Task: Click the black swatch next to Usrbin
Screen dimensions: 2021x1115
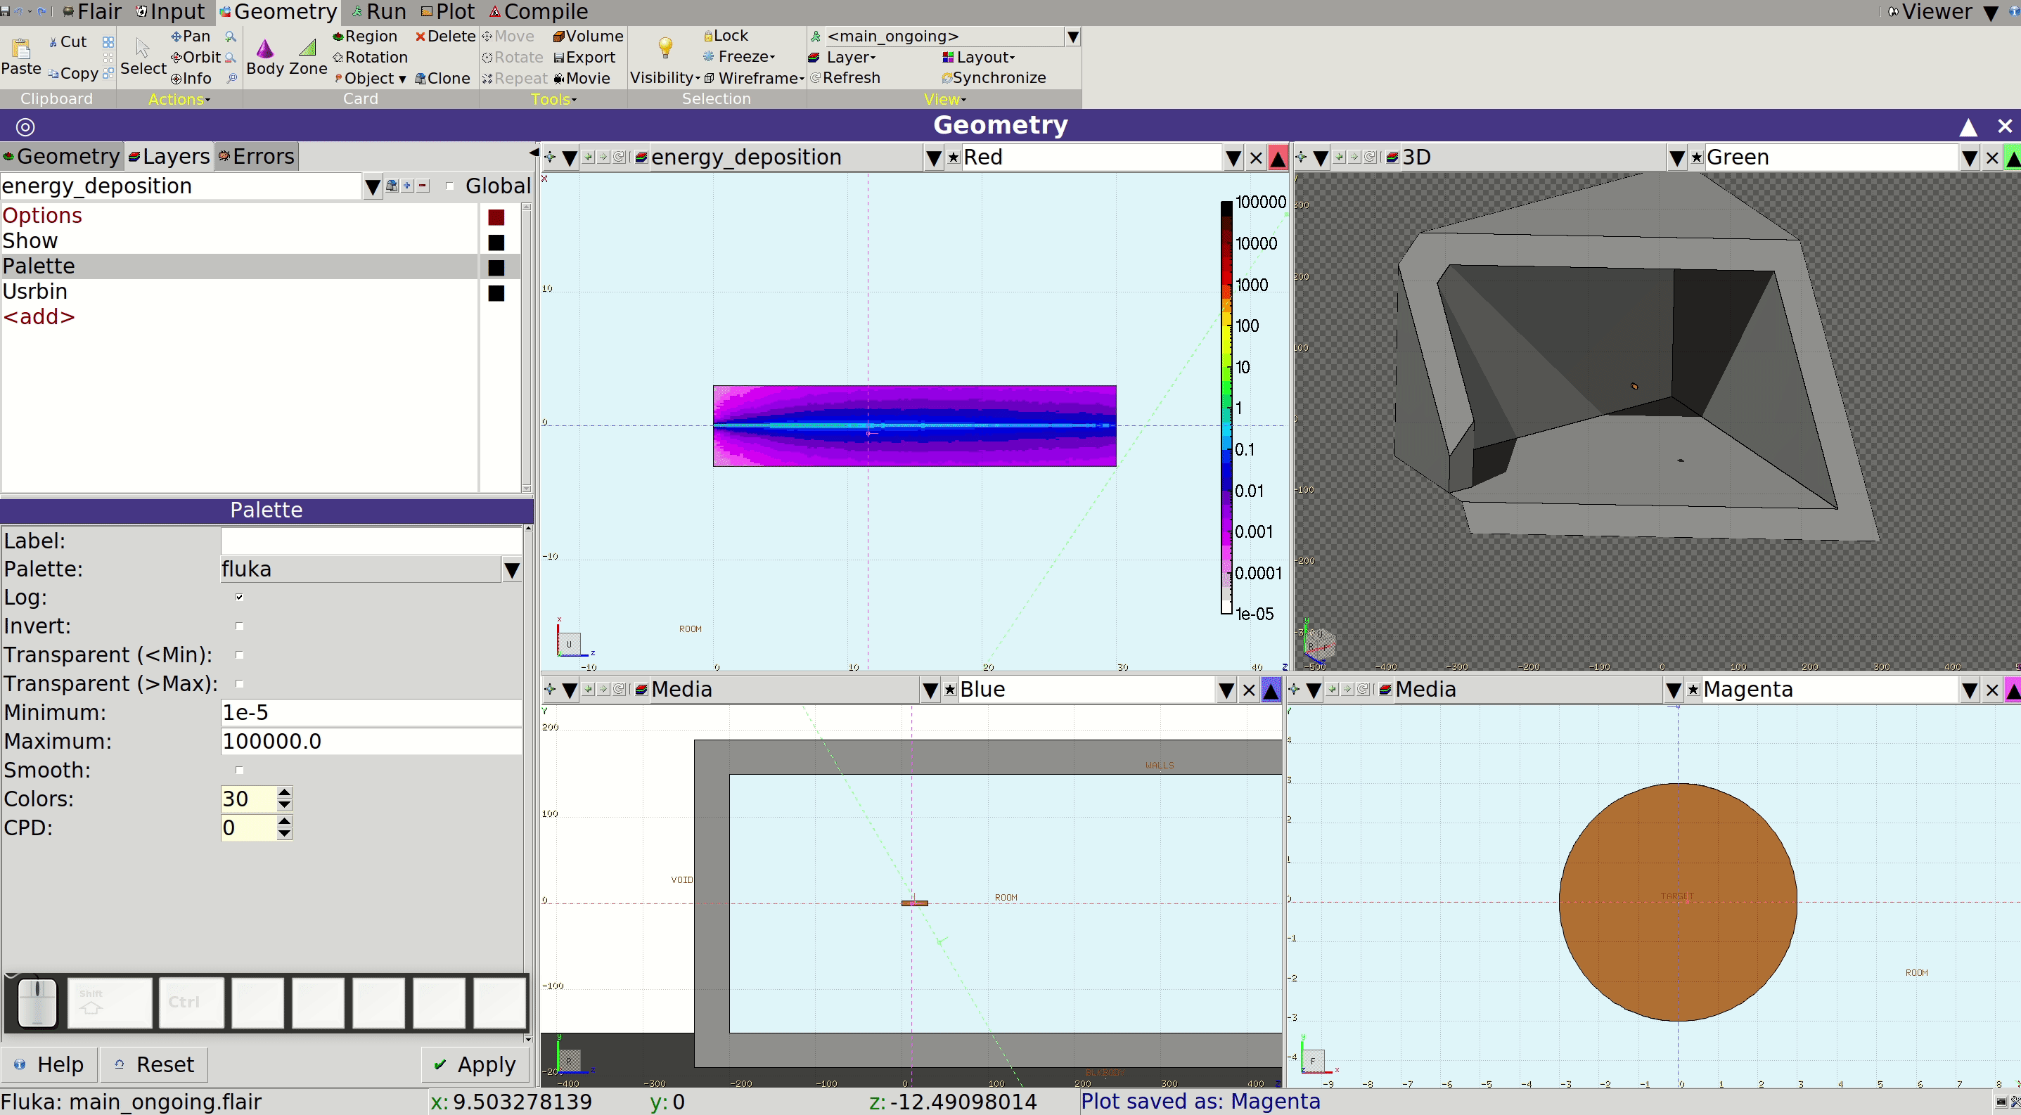Action: tap(496, 293)
